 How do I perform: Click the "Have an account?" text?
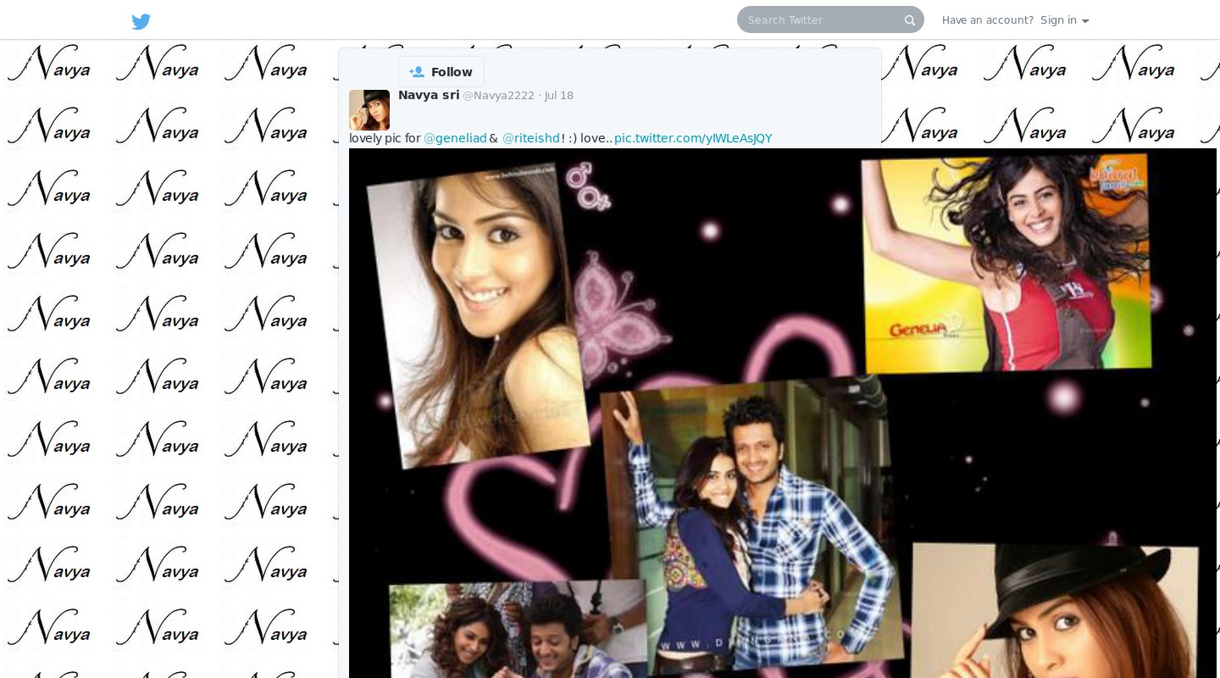coord(988,20)
